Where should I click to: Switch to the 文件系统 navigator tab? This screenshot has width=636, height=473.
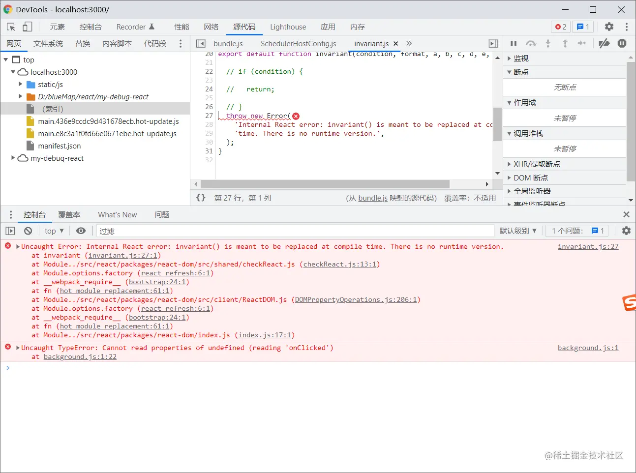coord(48,44)
